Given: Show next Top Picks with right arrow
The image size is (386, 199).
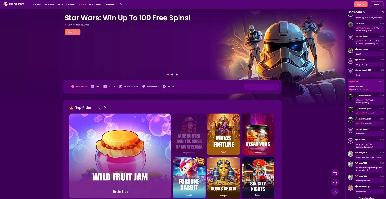Looking at the screenshot, I should pos(105,108).
